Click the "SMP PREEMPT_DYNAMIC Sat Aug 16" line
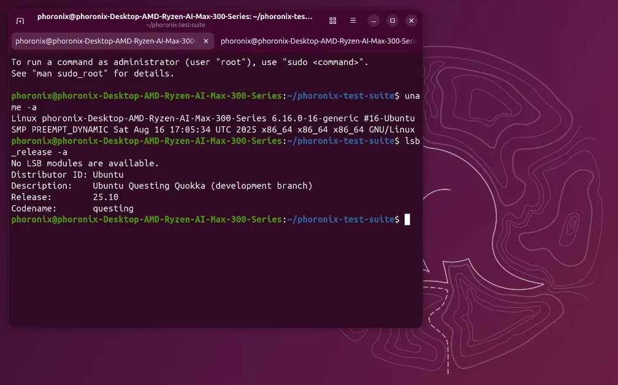This screenshot has width=618, height=385. click(213, 129)
